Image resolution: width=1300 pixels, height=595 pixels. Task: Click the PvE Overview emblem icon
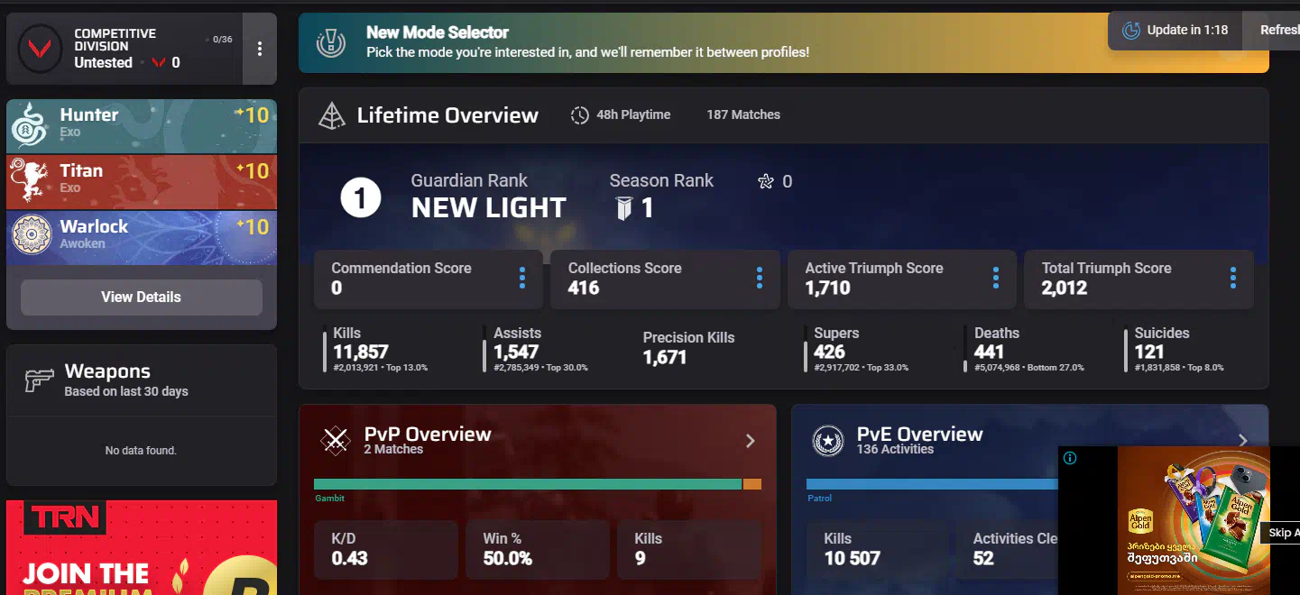828,440
